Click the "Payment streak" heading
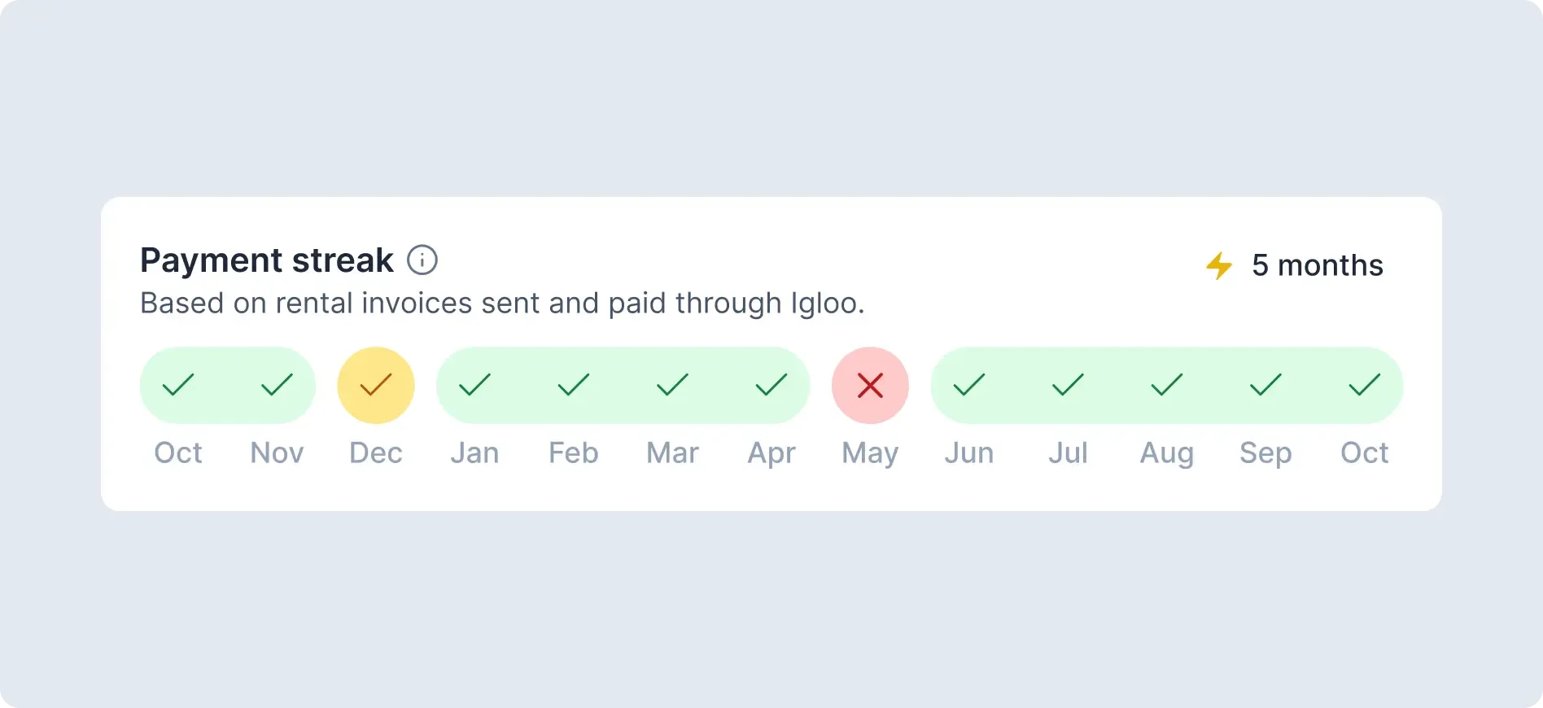 click(x=267, y=260)
